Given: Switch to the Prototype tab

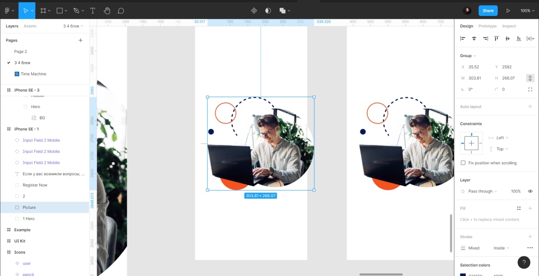Looking at the screenshot, I should (488, 26).
